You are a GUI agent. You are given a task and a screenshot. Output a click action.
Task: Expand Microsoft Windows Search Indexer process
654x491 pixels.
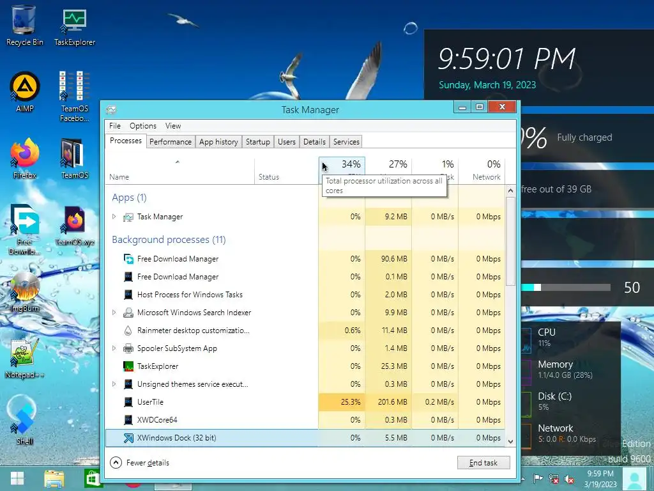(114, 312)
